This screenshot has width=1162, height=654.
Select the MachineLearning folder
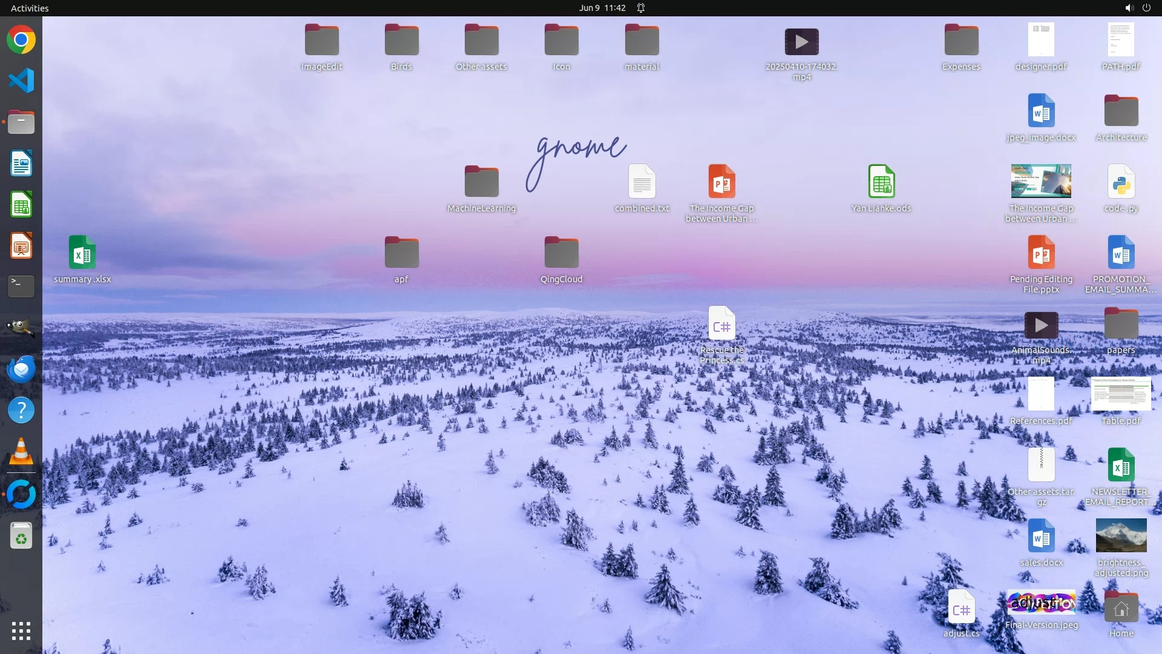pos(481,182)
